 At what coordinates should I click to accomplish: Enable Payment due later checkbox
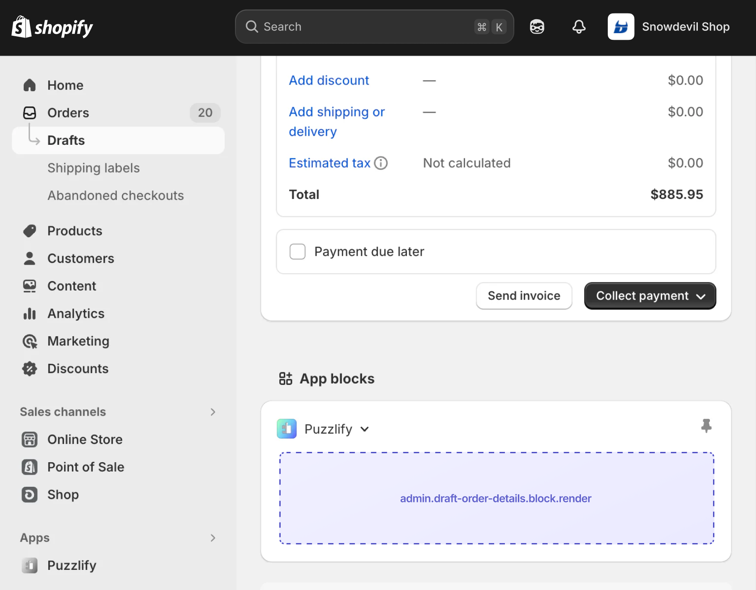click(298, 252)
